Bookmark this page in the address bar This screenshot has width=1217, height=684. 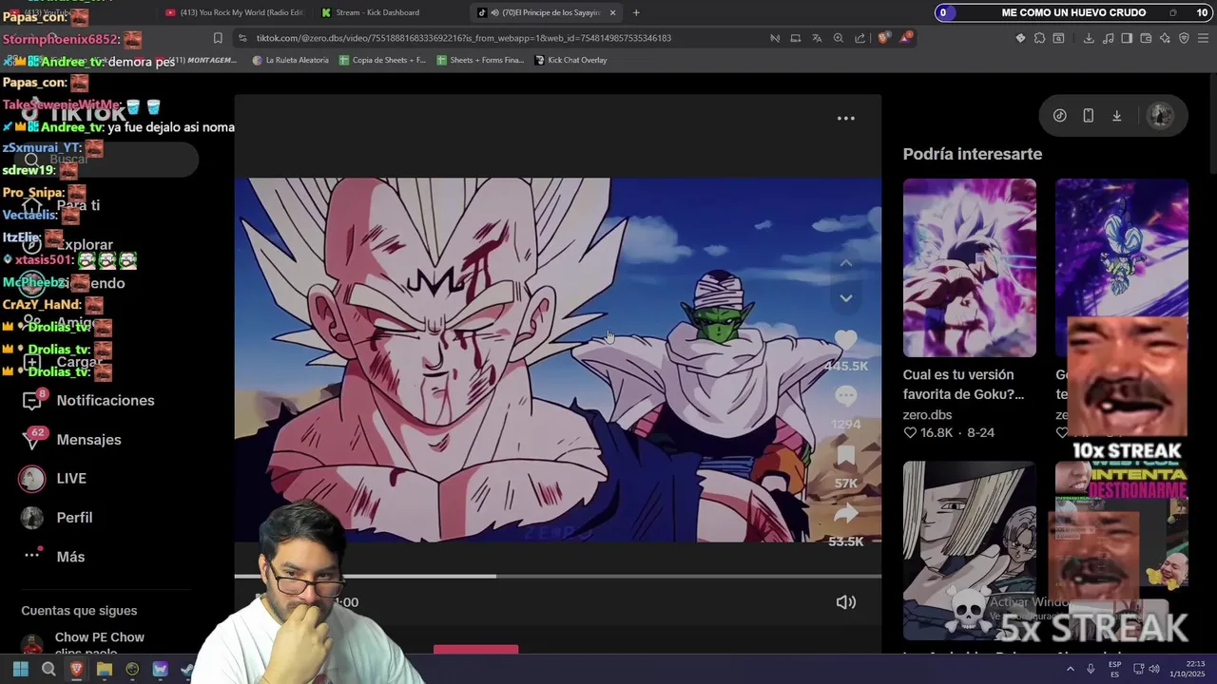[218, 38]
